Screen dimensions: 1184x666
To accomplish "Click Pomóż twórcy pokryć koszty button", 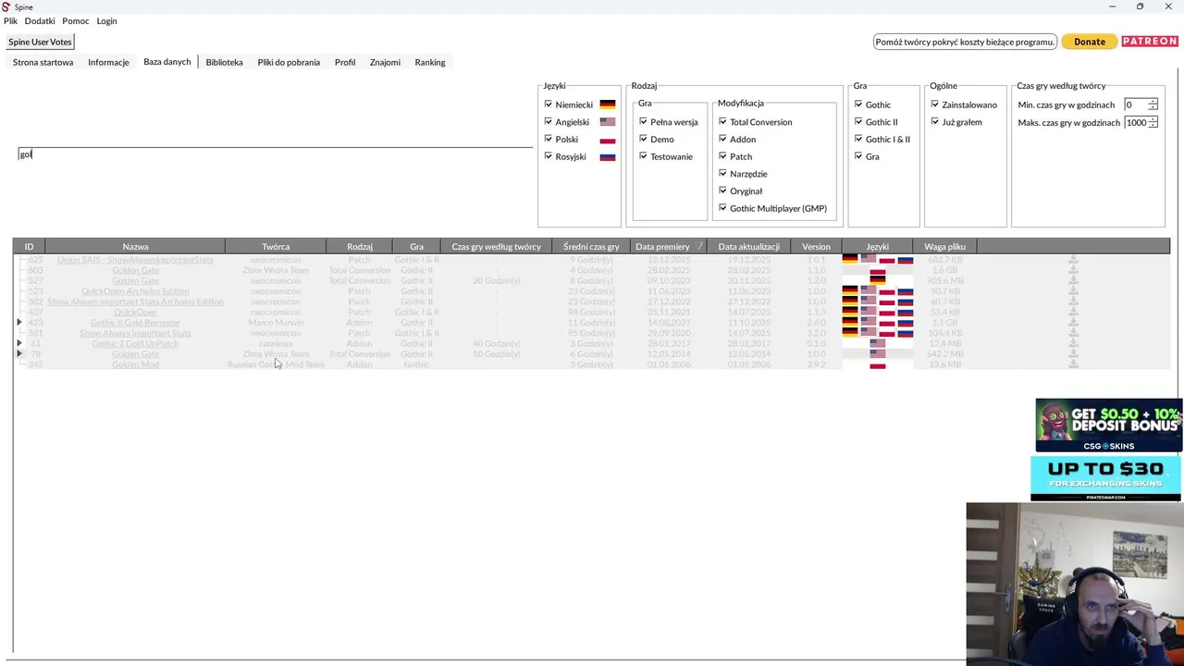I will pos(965,42).
